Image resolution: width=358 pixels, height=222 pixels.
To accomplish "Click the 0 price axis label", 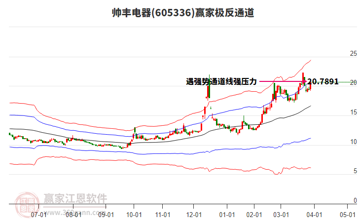I will 355,200.
